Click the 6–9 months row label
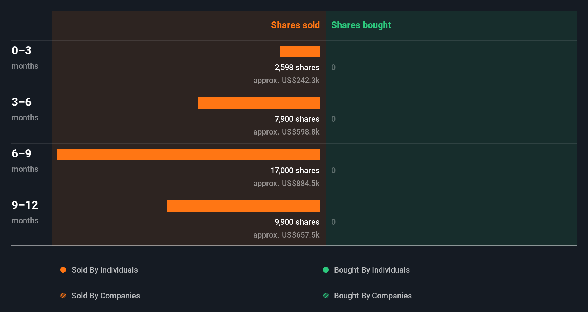 (x=25, y=161)
